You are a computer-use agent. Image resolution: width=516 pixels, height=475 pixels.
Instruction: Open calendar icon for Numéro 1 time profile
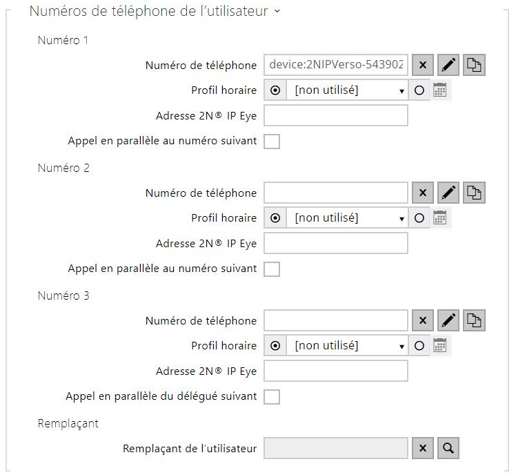click(x=440, y=90)
